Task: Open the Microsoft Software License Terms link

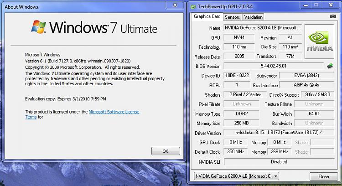Action: [x=114, y=112]
